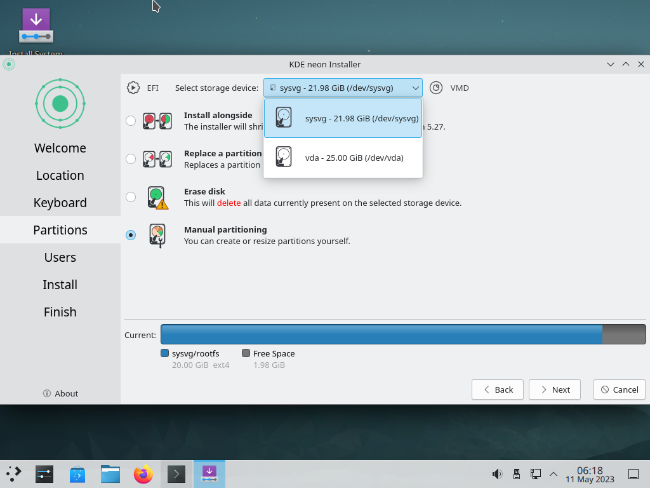
Task: Go to the Keyboard step
Action: click(x=60, y=203)
